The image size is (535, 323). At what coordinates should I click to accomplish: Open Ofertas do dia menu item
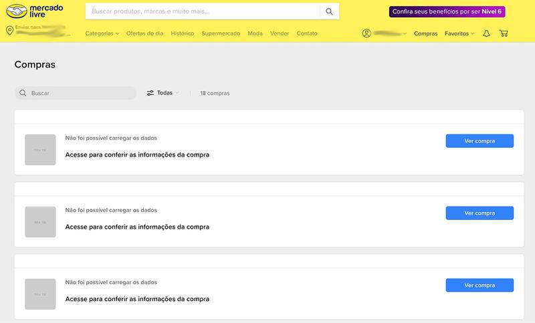click(144, 33)
